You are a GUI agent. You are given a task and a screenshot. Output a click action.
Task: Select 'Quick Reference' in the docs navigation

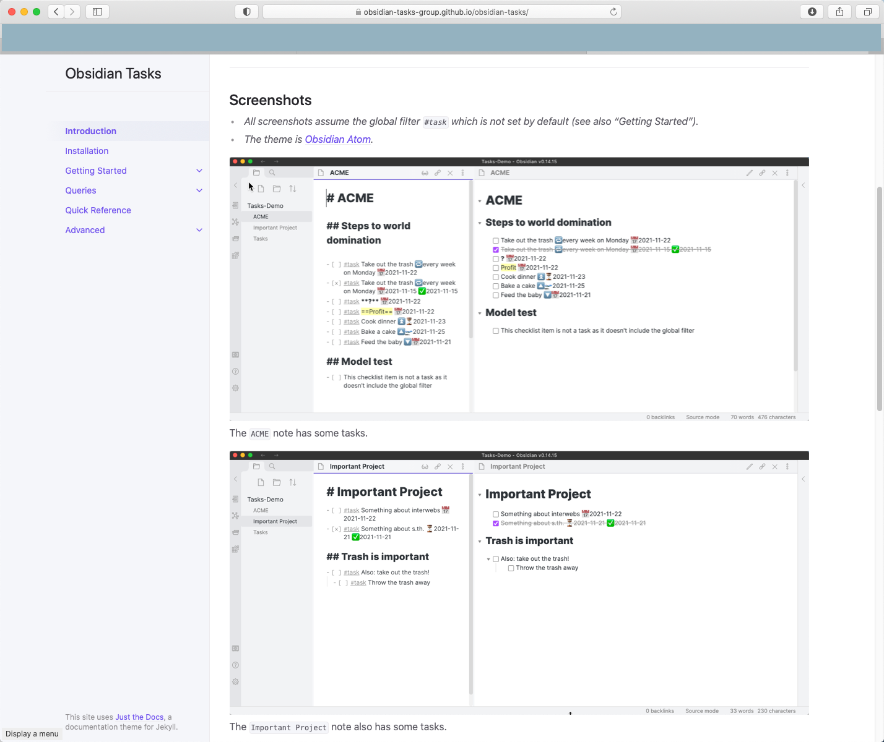pos(98,210)
